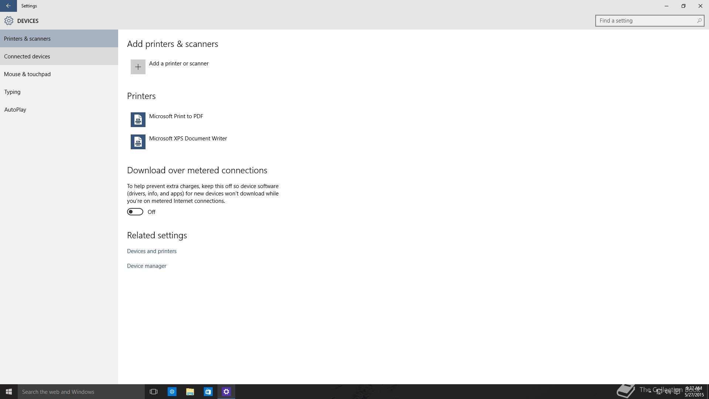Open the network status tray icon
The width and height of the screenshot is (709, 399).
coord(659,392)
